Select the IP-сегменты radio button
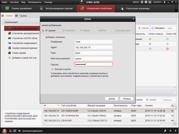Image resolution: width=179 pixels, height=134 pixels. click(x=61, y=31)
